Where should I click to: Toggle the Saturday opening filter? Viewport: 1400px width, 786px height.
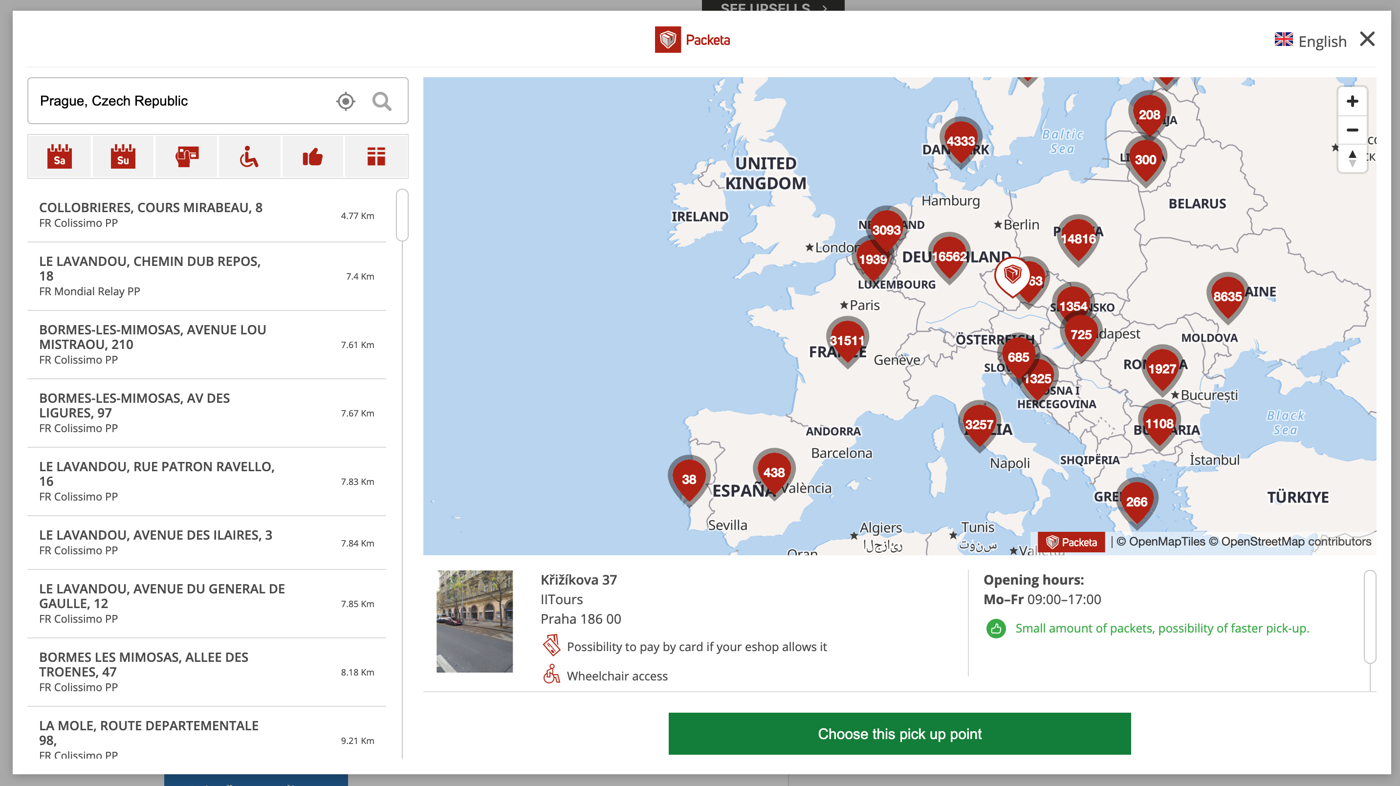tap(59, 156)
